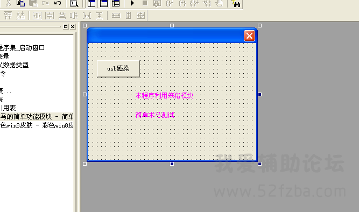This screenshot has width=359, height=212.
Task: Click the form's bottom-middle resize handle
Action: 172,164
